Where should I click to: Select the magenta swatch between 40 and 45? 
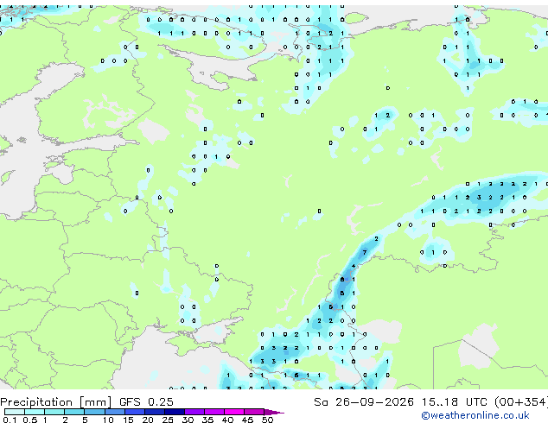234,412
